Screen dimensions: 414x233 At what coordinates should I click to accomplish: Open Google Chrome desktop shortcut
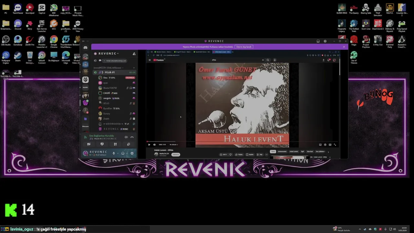(54, 41)
